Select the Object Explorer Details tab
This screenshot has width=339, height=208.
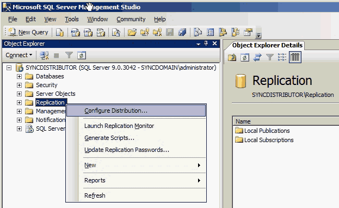pyautogui.click(x=267, y=45)
